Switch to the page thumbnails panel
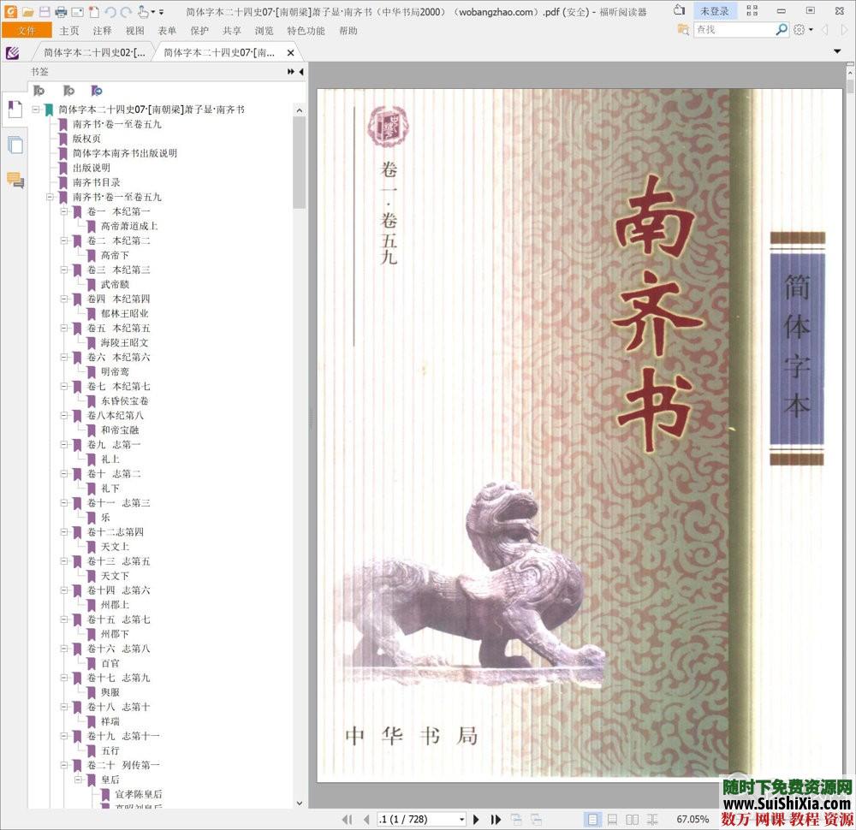Viewport: 856px width, 830px height. click(x=15, y=145)
